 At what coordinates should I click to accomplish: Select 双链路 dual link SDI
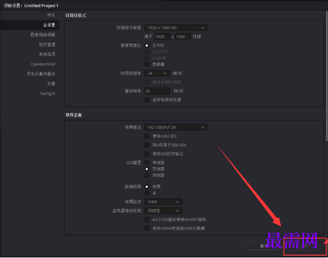coord(147,169)
